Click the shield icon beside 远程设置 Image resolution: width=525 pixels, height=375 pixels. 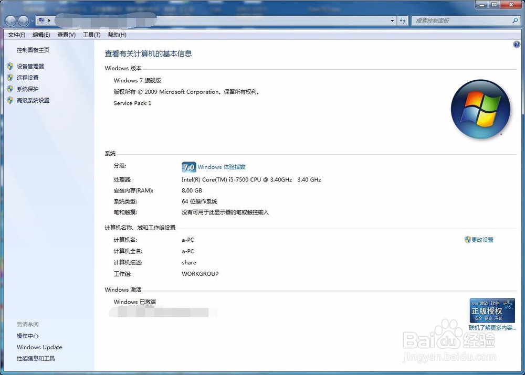coord(10,78)
